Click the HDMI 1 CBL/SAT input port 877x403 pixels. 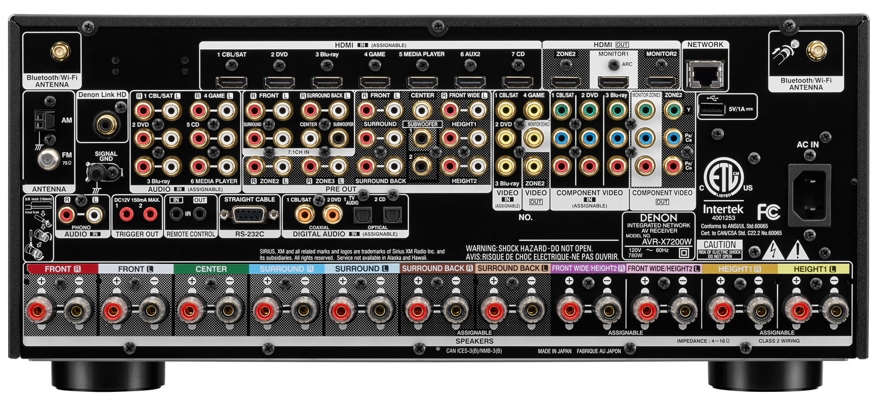tap(232, 82)
